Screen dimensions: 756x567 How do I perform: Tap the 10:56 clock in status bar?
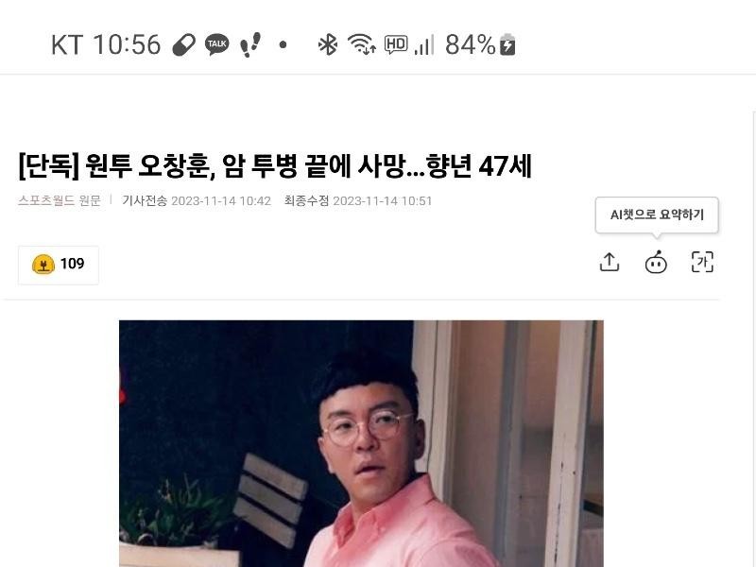127,44
